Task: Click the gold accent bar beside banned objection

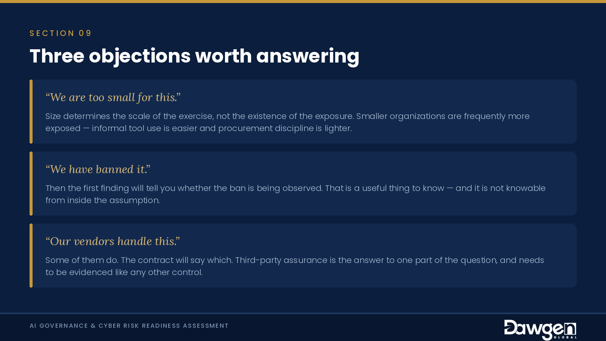Action: point(31,183)
